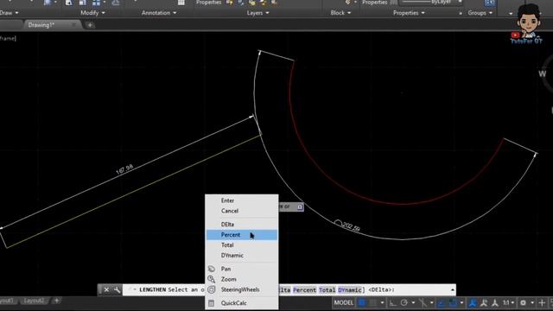
Task: Toggle auto-add annotation scales icon
Action: (484, 302)
